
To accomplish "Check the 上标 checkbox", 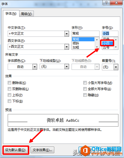I will pos(9,95).
